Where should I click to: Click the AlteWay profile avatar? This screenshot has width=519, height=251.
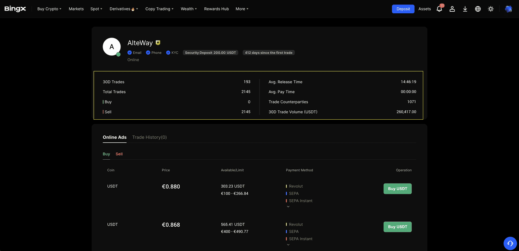pyautogui.click(x=112, y=47)
